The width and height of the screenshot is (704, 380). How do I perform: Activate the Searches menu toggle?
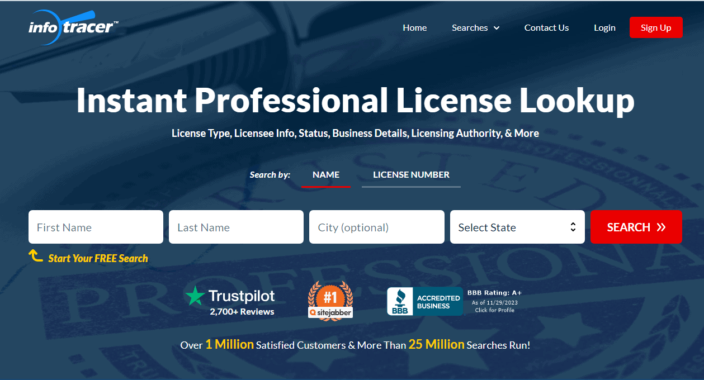[x=475, y=27]
